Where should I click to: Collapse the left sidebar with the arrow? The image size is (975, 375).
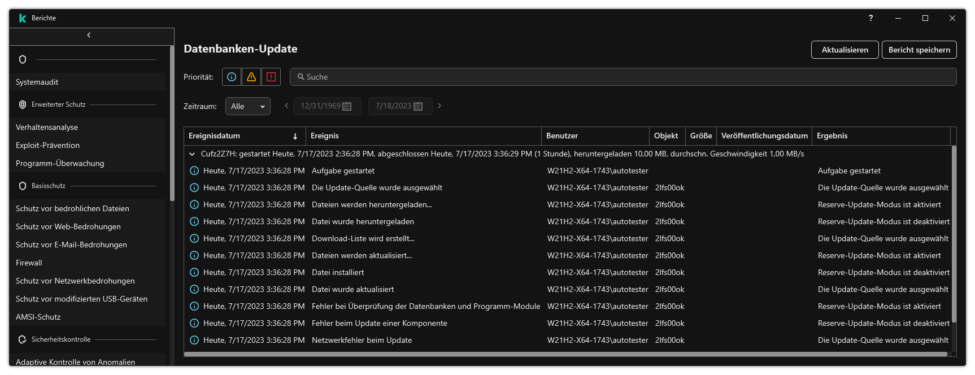coord(89,35)
